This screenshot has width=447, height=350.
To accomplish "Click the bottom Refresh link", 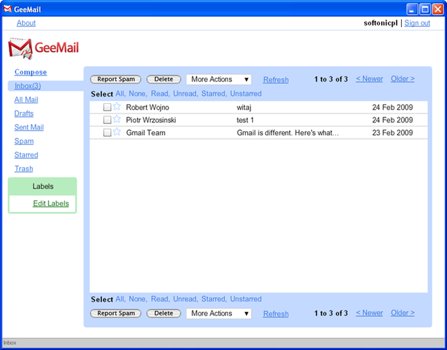I will (275, 314).
